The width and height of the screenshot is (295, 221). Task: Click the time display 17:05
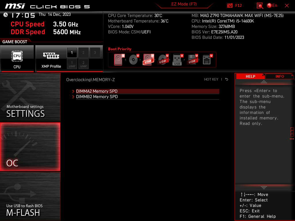(x=23, y=15)
